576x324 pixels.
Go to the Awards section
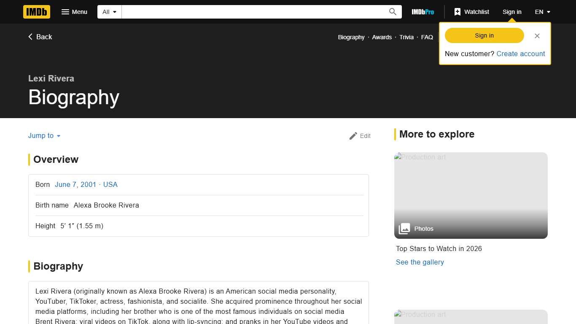point(382,37)
